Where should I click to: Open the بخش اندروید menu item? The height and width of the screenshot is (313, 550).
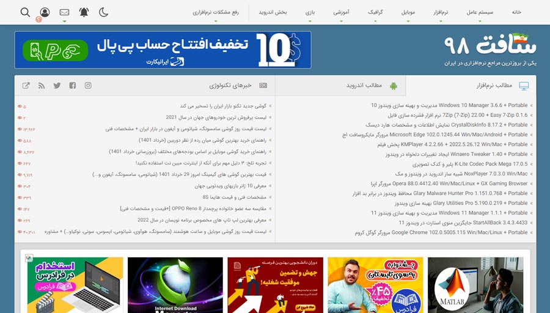[273, 12]
